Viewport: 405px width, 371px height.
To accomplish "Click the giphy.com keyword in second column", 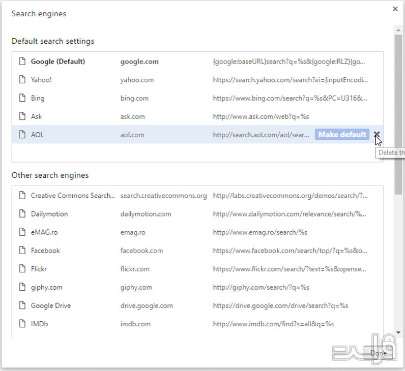I will pos(136,288).
